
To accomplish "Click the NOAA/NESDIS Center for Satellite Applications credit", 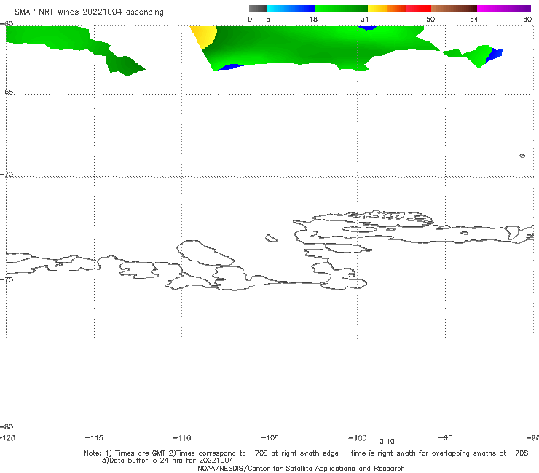I will pos(301,468).
